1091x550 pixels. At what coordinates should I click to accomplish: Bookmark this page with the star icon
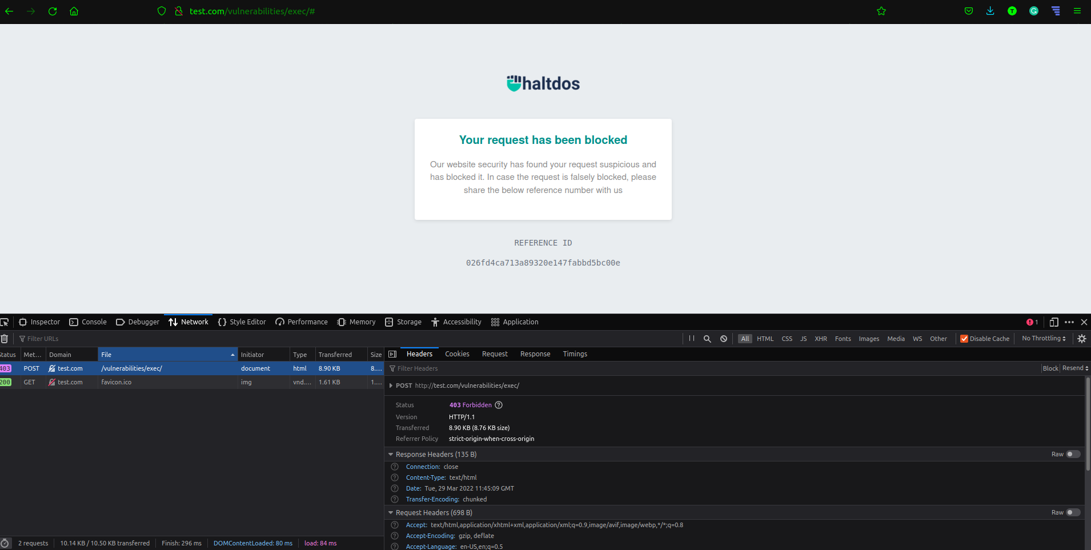tap(881, 11)
